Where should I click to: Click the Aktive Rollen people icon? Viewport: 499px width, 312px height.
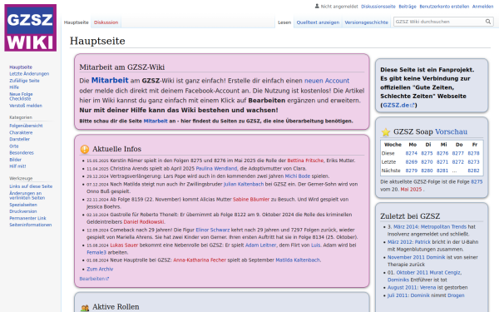pyautogui.click(x=85, y=308)
